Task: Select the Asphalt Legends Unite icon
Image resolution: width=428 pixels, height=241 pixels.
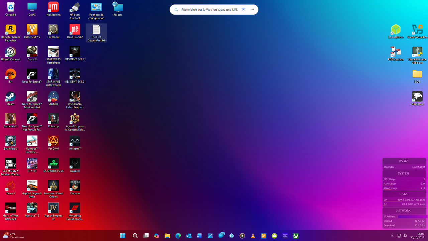Action: (x=32, y=189)
